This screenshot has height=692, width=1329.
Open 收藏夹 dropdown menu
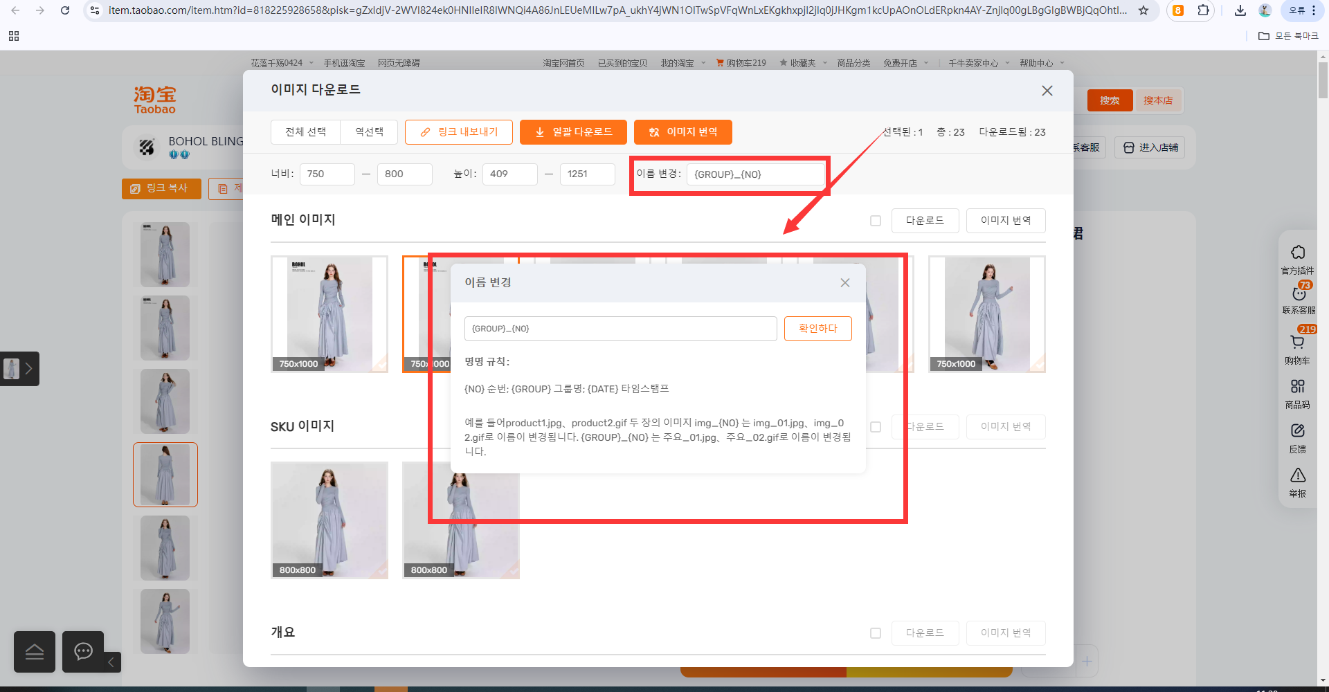click(x=802, y=63)
